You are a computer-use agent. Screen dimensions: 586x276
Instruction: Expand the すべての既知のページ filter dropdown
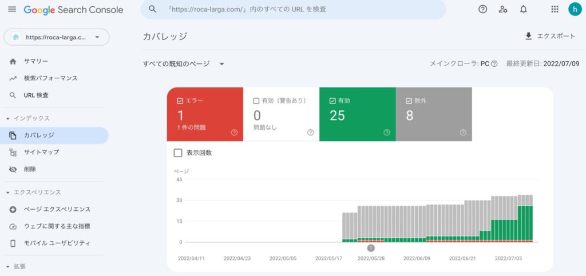[183, 64]
